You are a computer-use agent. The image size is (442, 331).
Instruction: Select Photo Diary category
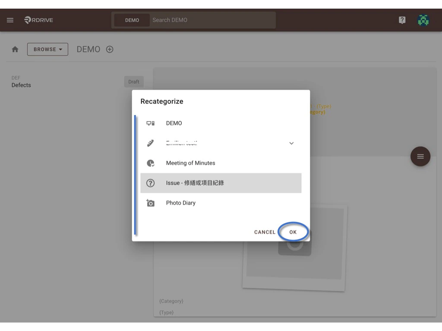(x=221, y=203)
